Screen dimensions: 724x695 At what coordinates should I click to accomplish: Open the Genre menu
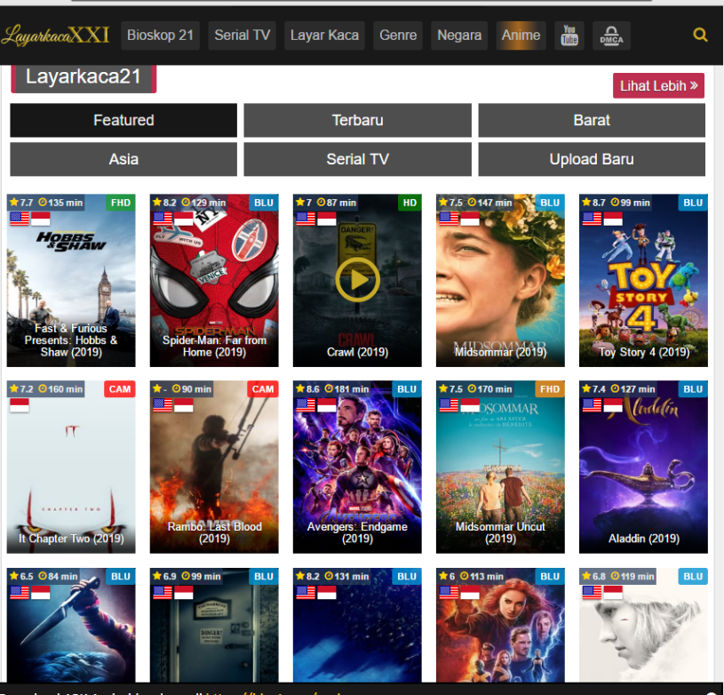398,36
